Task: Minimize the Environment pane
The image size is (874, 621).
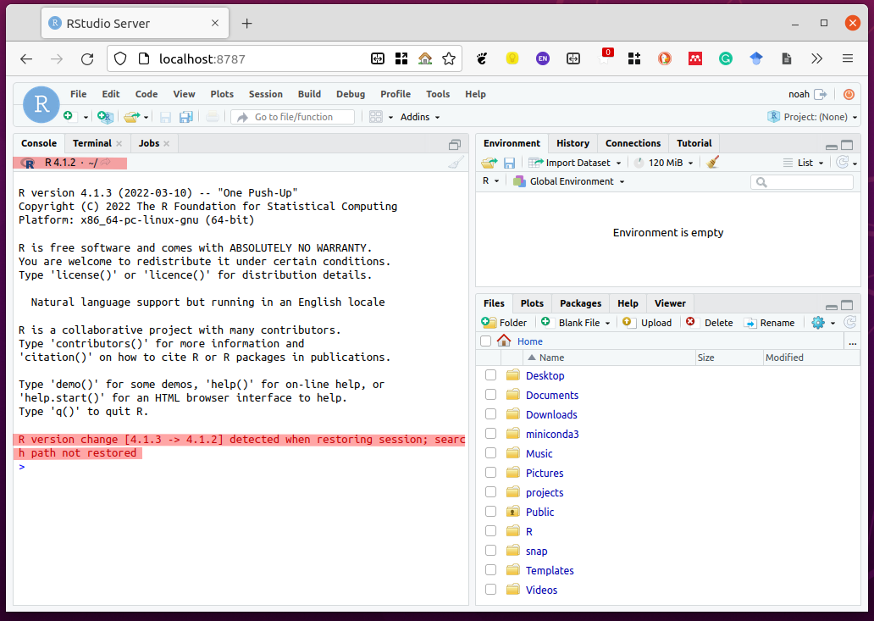Action: pyautogui.click(x=831, y=146)
